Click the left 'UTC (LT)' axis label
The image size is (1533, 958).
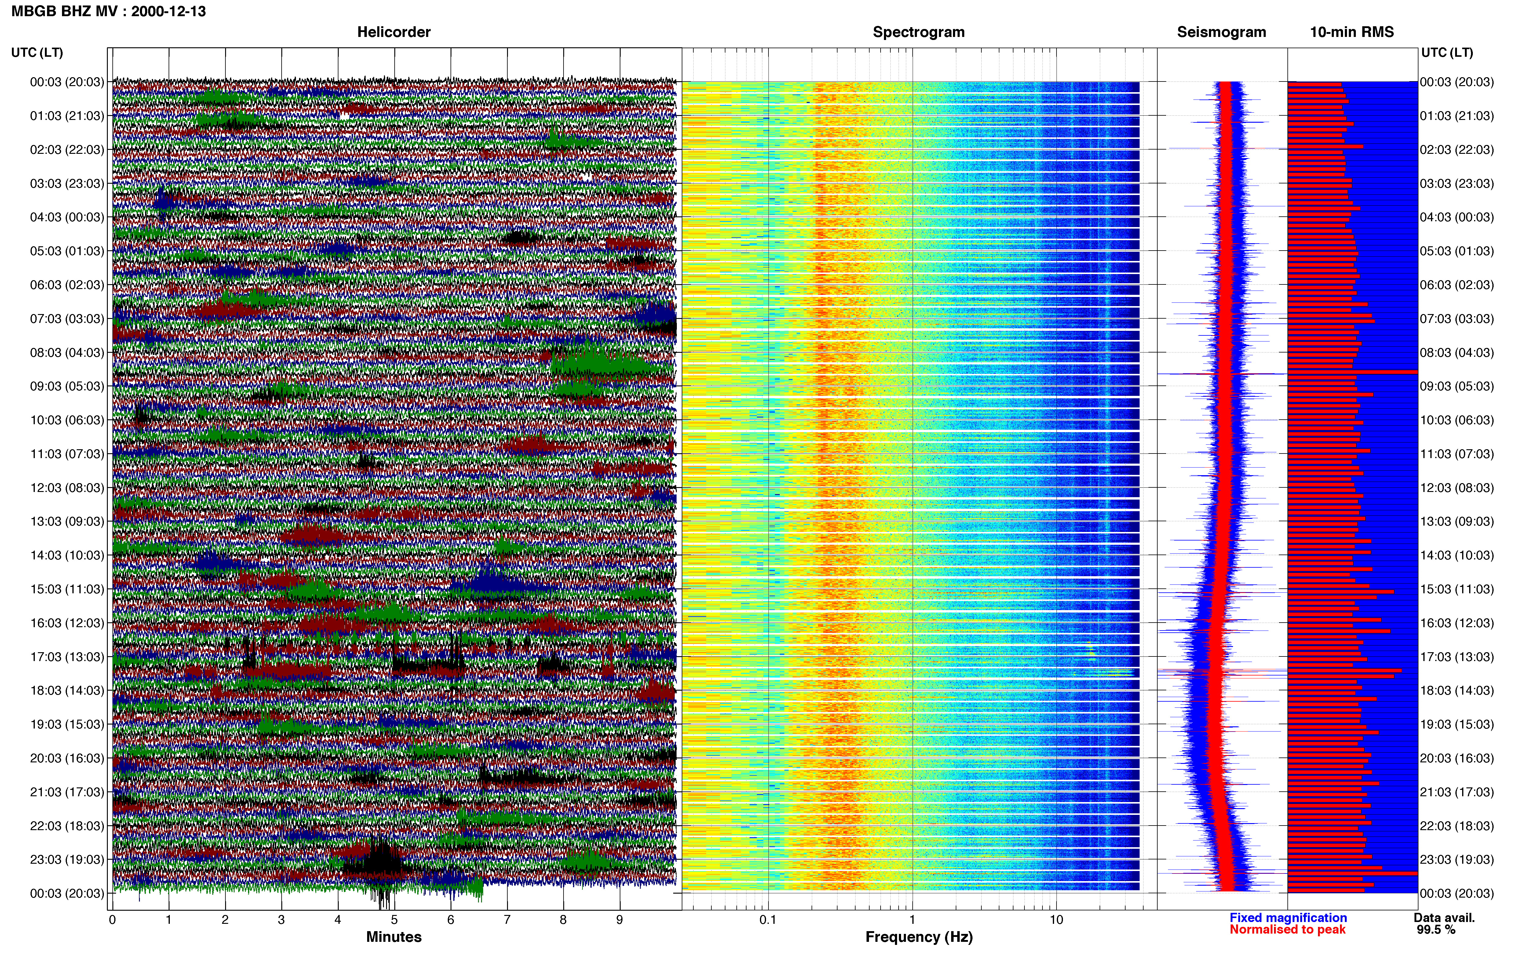tap(37, 52)
